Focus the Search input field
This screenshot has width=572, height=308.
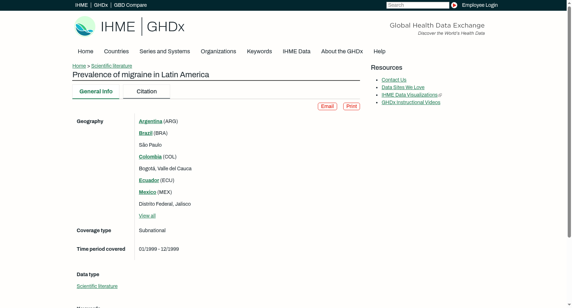pyautogui.click(x=418, y=5)
